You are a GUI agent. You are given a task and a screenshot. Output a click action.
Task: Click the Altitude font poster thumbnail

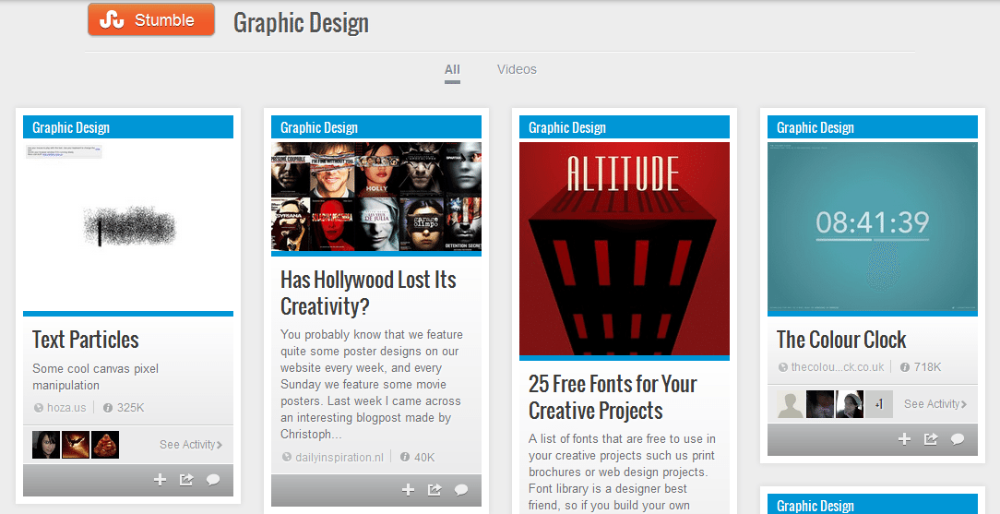(x=625, y=248)
